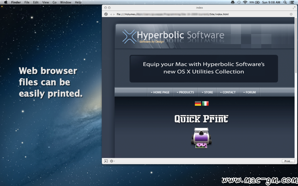
Task: Open the Apple menu
Action: 6,2
